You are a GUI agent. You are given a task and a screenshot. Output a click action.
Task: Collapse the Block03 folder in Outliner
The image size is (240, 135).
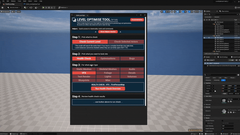click(x=213, y=36)
